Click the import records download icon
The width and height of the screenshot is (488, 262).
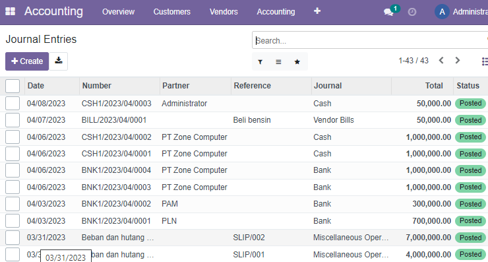pos(59,61)
